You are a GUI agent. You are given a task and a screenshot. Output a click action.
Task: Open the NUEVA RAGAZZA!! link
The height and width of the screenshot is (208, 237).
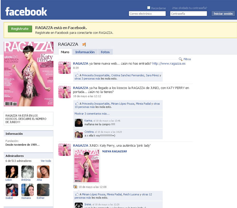114,151
